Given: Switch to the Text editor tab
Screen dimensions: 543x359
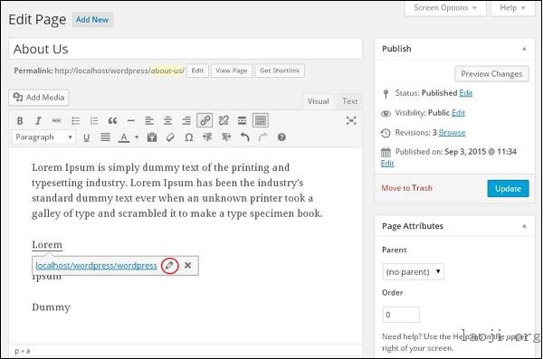Looking at the screenshot, I should coord(349,101).
